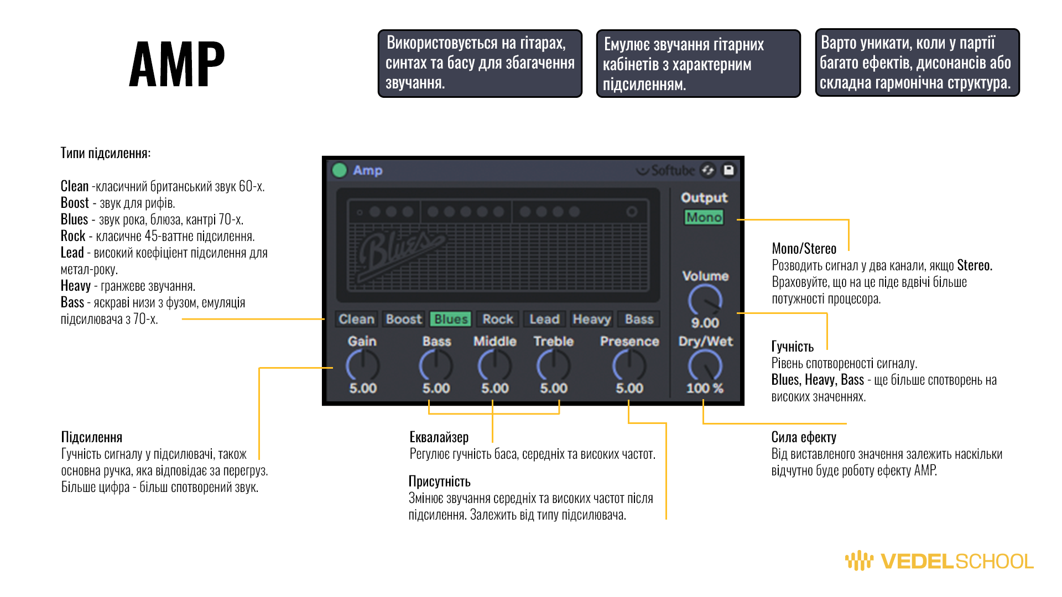Select the Blues amp type
The image size is (1062, 597).
(451, 319)
